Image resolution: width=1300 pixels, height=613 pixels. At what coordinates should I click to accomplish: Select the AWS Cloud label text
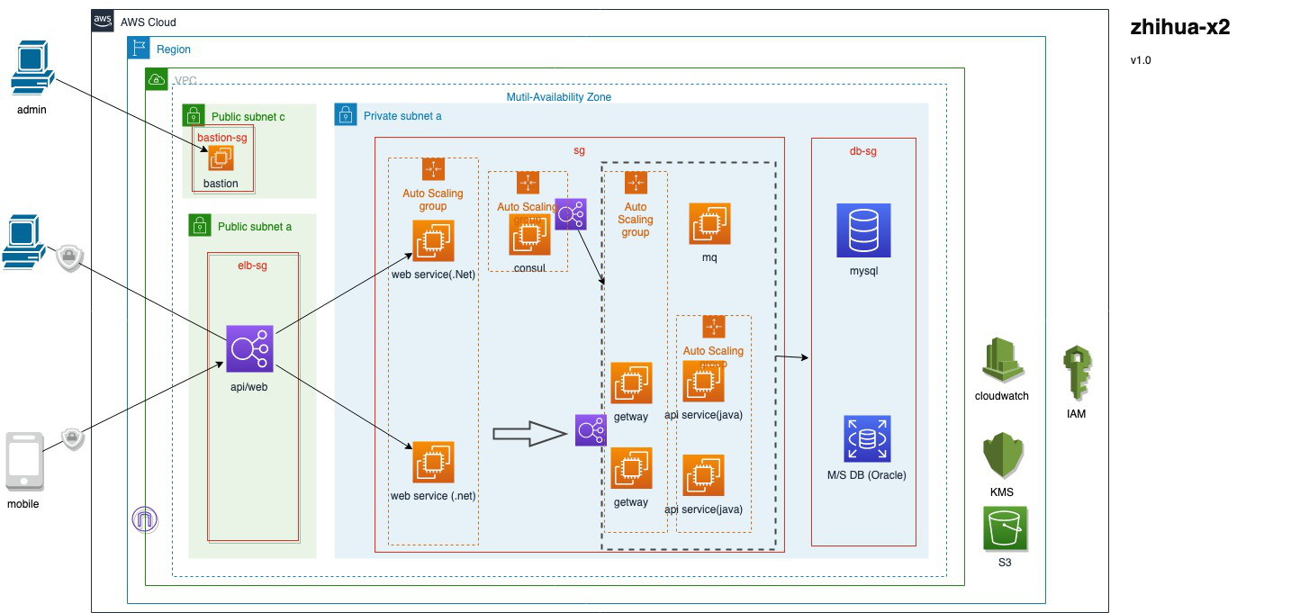(x=149, y=22)
